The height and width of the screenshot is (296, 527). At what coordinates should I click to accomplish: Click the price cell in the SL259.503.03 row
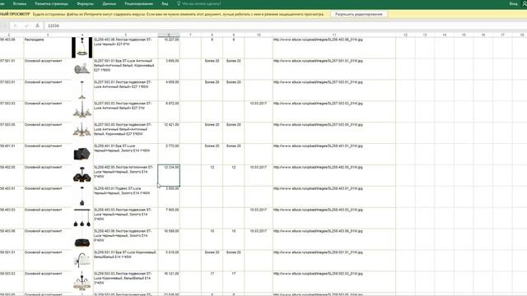click(x=169, y=281)
